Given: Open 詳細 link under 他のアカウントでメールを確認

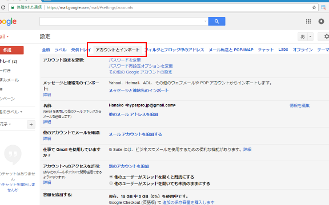Looking at the screenshot, I should 47,138.
